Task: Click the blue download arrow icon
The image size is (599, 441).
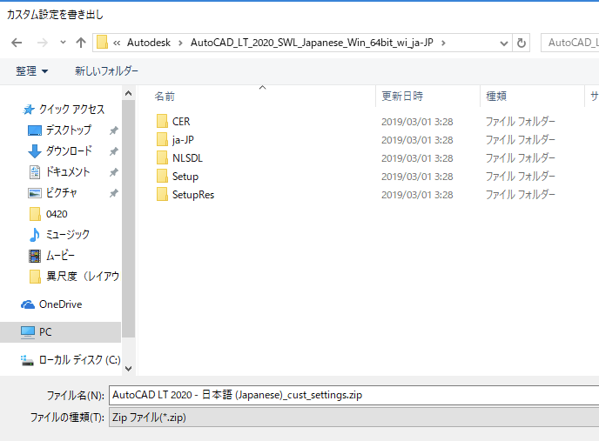Action: (35, 151)
